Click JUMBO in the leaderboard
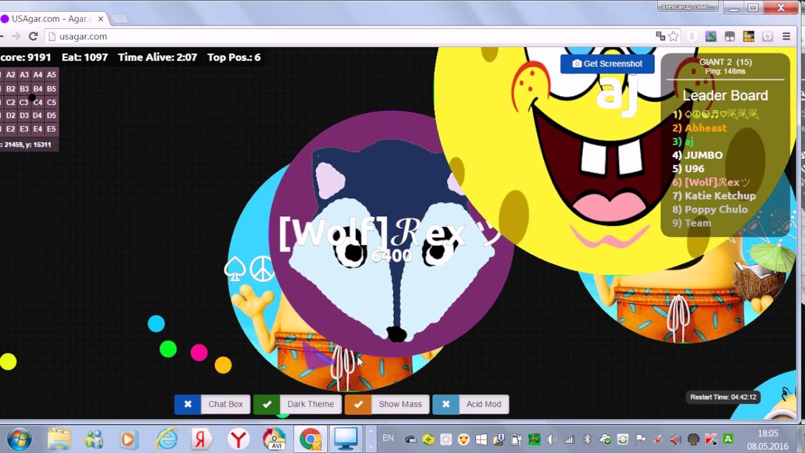 [x=703, y=155]
